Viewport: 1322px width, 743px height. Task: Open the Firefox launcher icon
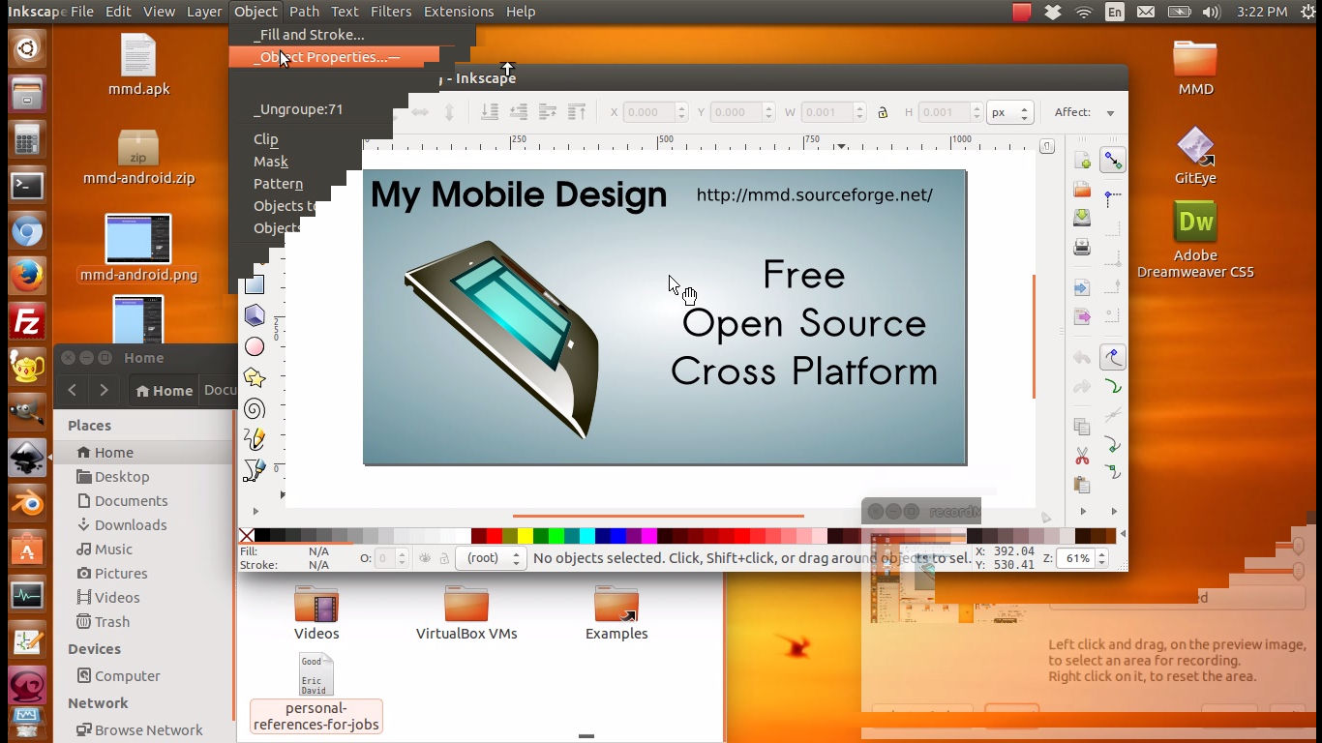(27, 277)
